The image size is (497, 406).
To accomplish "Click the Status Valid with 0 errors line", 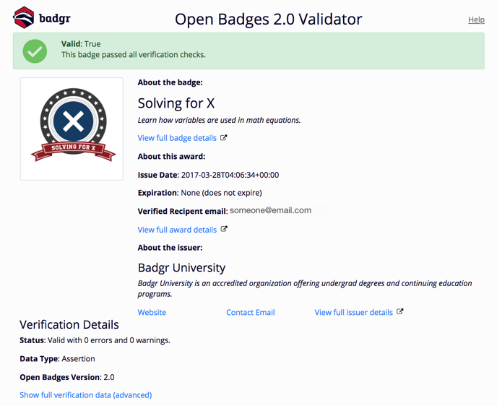I will click(95, 340).
